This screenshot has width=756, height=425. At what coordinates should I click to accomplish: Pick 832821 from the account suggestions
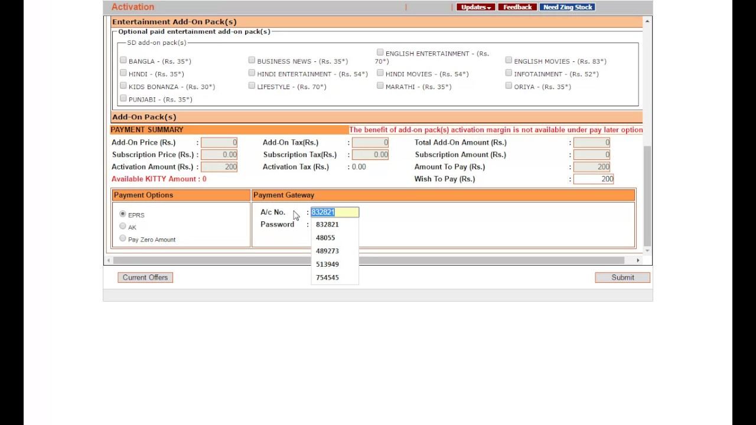click(335, 224)
